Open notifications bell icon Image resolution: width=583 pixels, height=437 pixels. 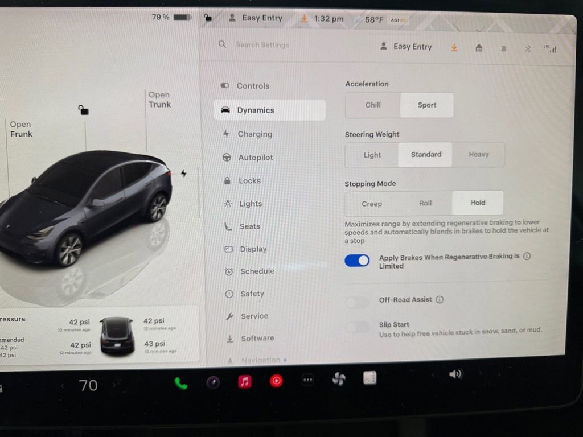(503, 49)
